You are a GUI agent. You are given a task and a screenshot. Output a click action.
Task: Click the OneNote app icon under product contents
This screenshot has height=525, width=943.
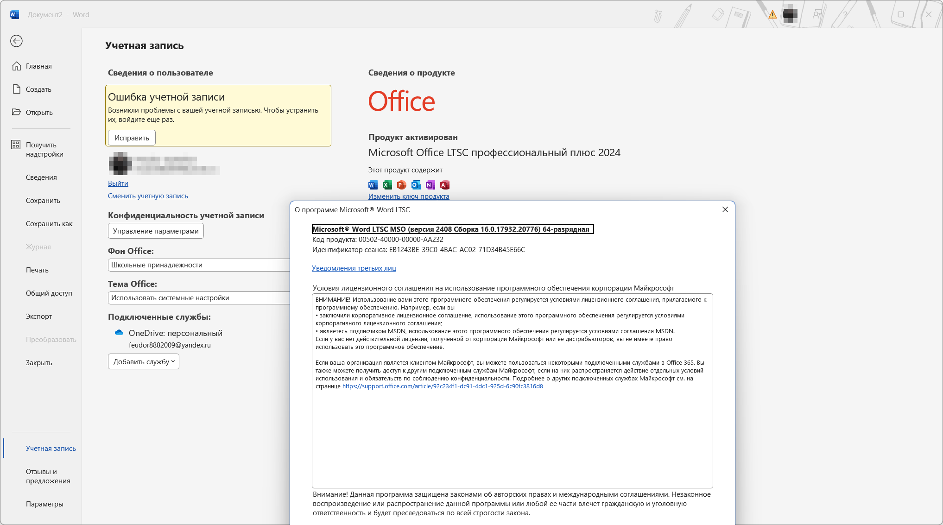(430, 185)
